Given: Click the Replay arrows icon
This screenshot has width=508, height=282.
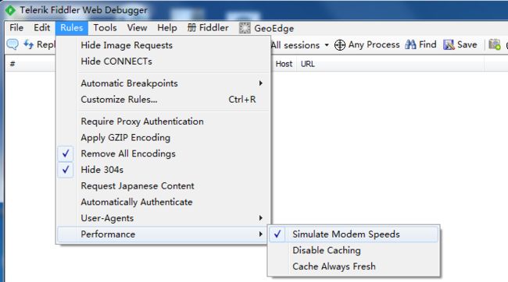Looking at the screenshot, I should click(x=28, y=44).
